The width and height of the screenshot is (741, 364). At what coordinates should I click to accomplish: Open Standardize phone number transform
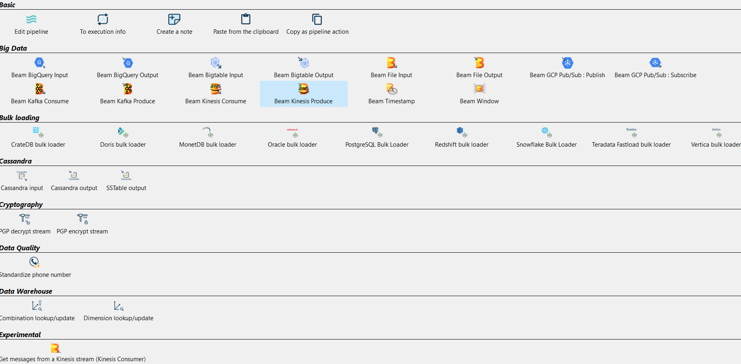(35, 262)
